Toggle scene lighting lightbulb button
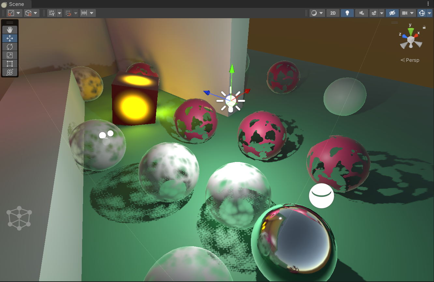Screen dimensions: 434x282 pyautogui.click(x=347, y=13)
